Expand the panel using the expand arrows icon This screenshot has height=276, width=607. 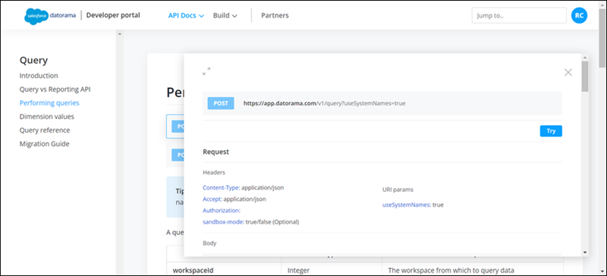(x=206, y=71)
